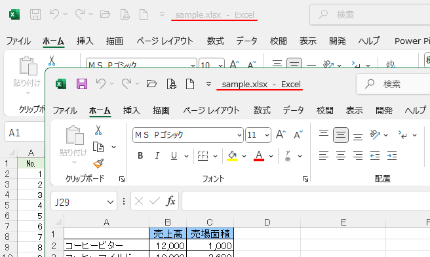Click the Excel logo in the front window
Viewport: 430px width, 257px height.
61,84
